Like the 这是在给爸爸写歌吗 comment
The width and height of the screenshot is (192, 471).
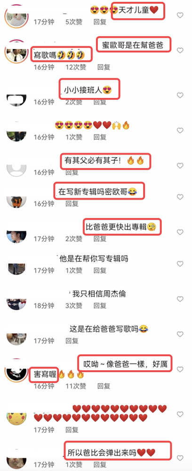[180, 334]
